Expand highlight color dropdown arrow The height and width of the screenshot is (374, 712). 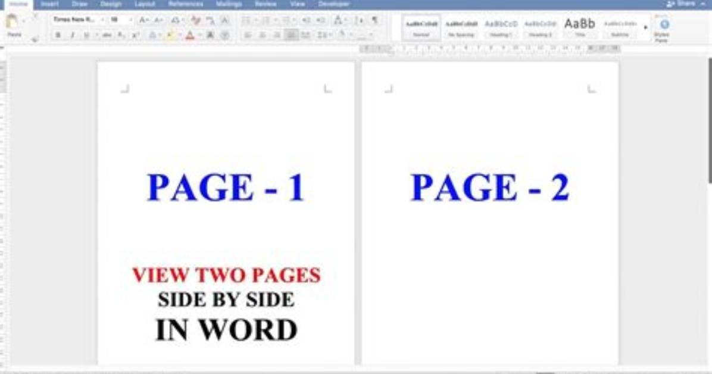click(180, 35)
